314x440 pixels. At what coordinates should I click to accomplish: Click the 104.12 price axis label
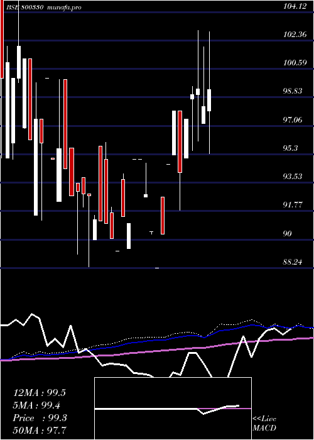(x=295, y=6)
